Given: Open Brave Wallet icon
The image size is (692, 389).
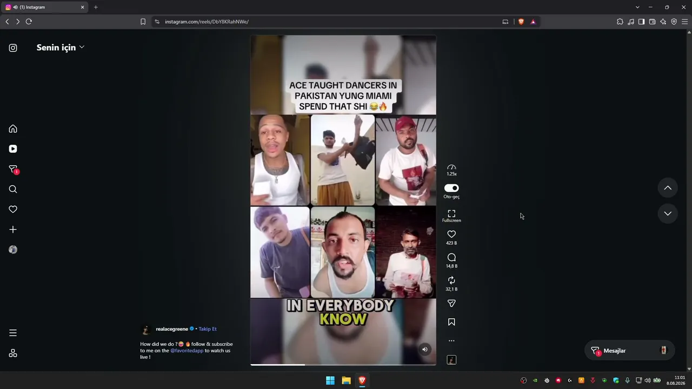Looking at the screenshot, I should point(652,22).
